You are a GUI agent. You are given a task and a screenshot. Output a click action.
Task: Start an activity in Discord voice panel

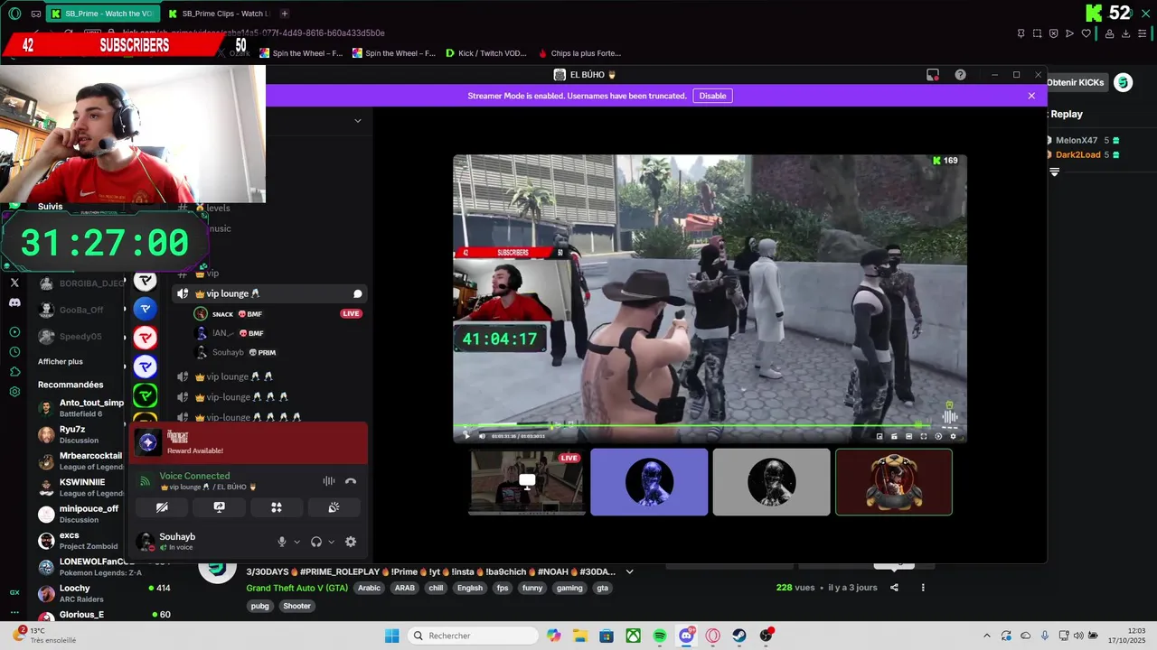pyautogui.click(x=277, y=507)
